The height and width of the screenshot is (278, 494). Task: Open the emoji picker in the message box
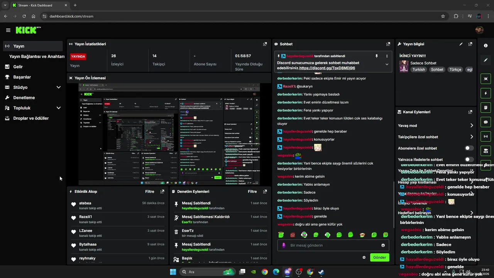[383, 245]
